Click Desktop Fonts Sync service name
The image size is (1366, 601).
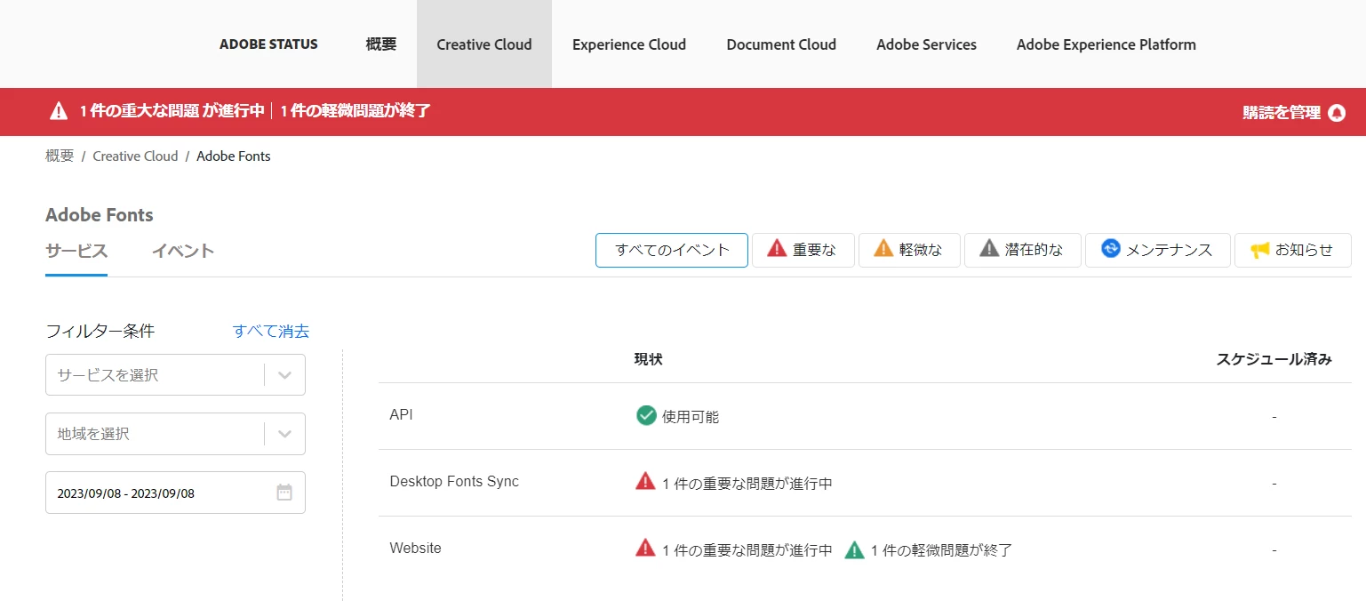pyautogui.click(x=454, y=481)
